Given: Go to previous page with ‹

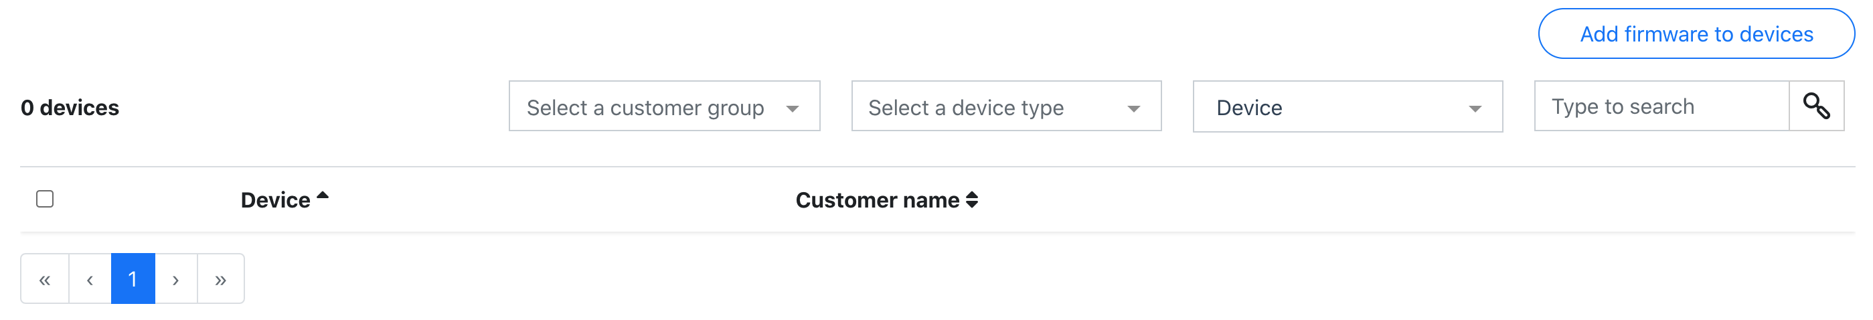Looking at the screenshot, I should 90,278.
